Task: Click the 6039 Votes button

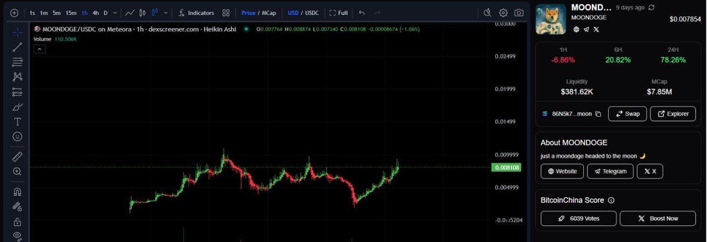Action: (x=578, y=219)
